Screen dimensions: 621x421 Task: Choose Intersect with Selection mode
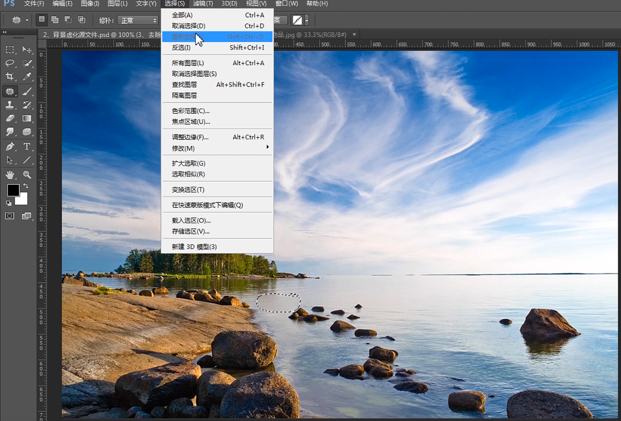pos(82,20)
